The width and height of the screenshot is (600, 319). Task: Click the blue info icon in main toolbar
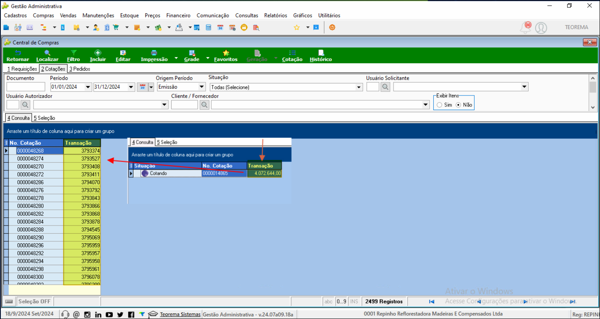pyautogui.click(x=316, y=28)
